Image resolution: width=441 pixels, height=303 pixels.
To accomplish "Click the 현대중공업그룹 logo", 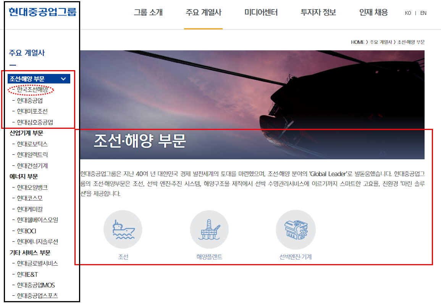I will (42, 12).
